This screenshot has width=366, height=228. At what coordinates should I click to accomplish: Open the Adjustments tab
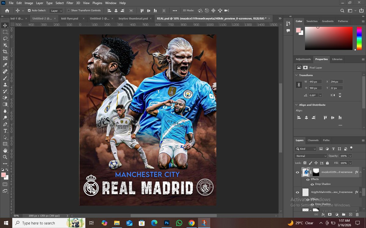(x=303, y=59)
